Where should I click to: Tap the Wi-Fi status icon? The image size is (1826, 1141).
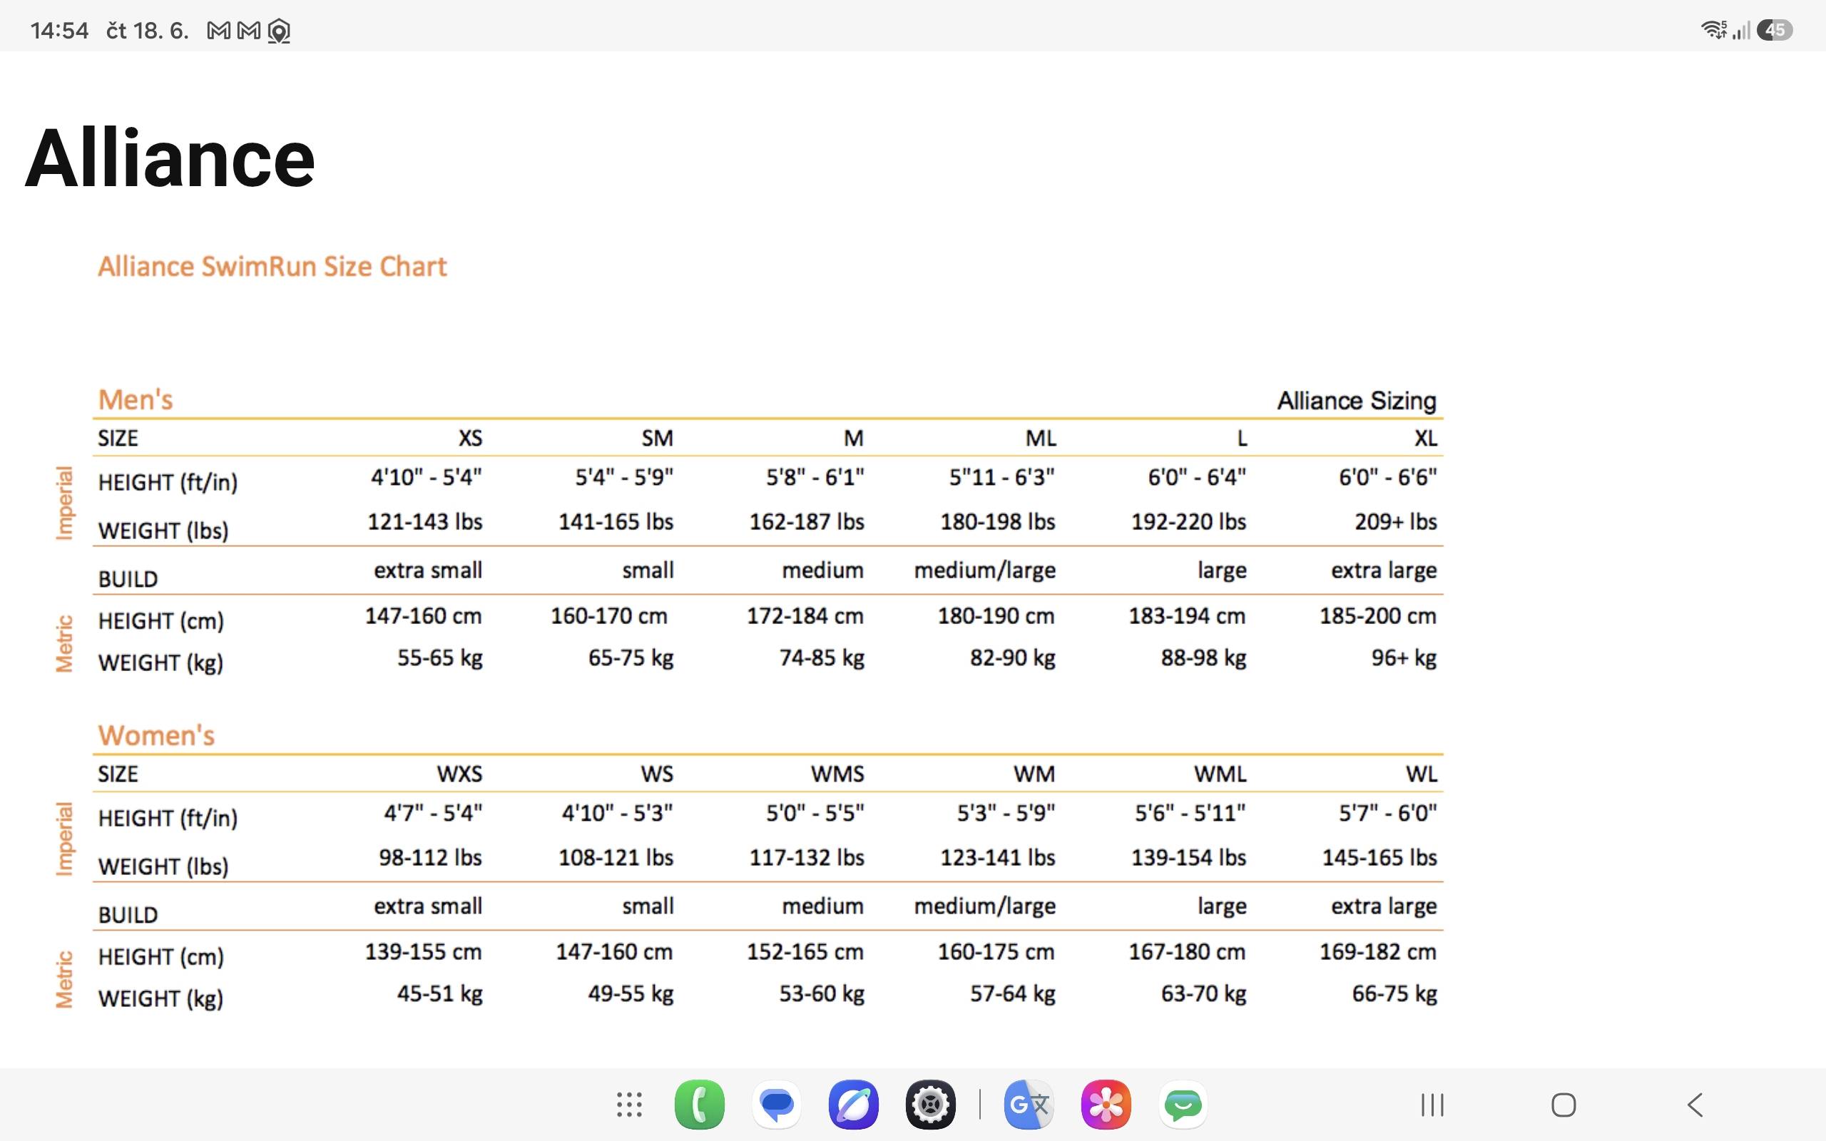(x=1713, y=29)
